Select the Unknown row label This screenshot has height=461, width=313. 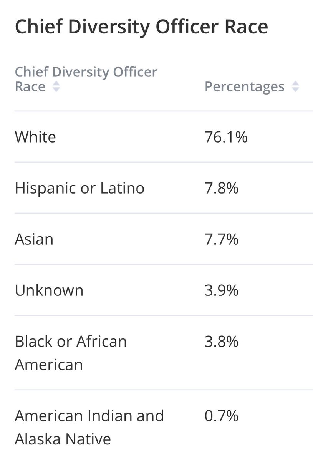[49, 290]
